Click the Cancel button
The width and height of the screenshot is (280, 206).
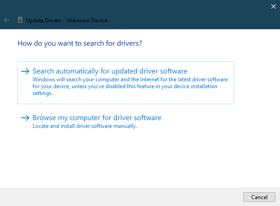point(259,197)
